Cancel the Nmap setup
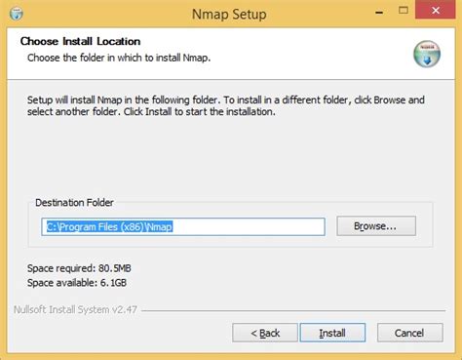The image size is (462, 360). (409, 333)
